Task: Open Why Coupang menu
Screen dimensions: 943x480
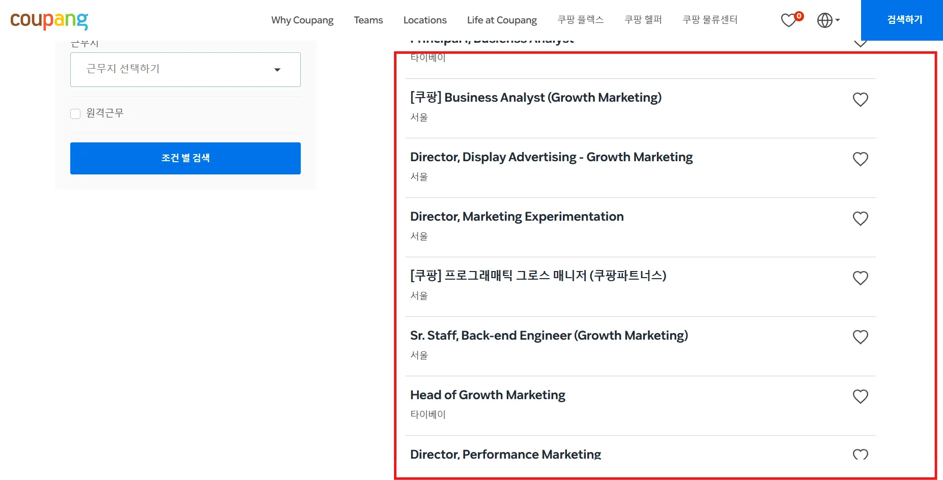Action: pos(302,20)
